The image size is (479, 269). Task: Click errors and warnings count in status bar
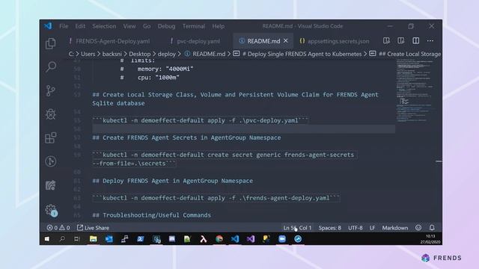58,228
